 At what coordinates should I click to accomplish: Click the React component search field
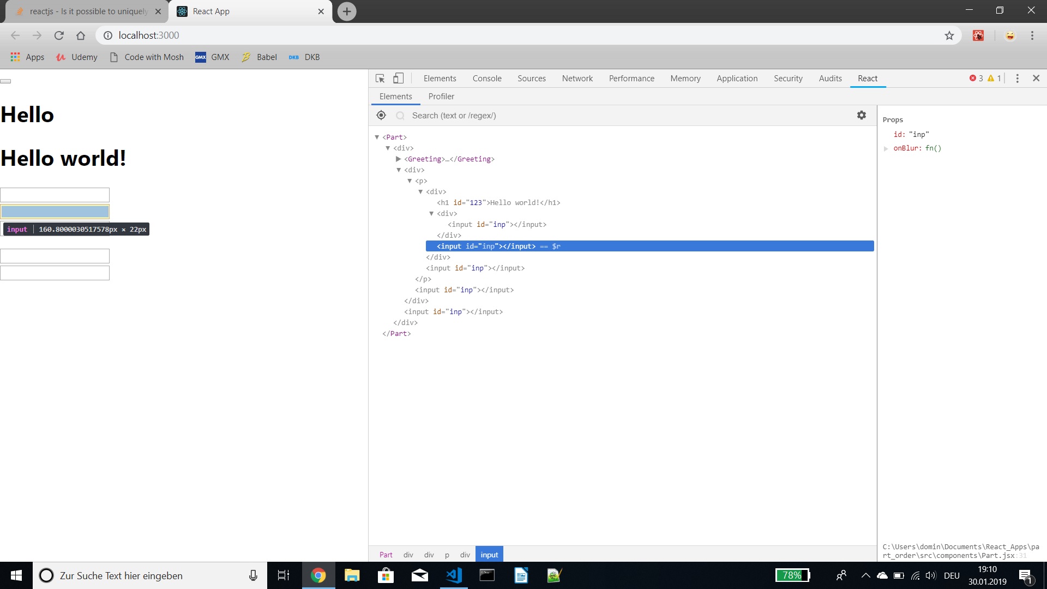pyautogui.click(x=545, y=115)
